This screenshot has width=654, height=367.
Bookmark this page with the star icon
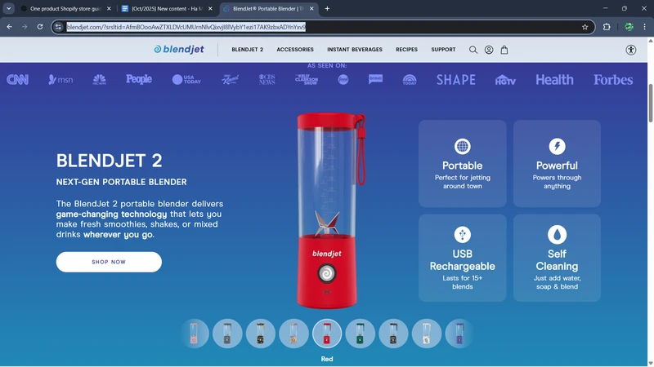(585, 27)
